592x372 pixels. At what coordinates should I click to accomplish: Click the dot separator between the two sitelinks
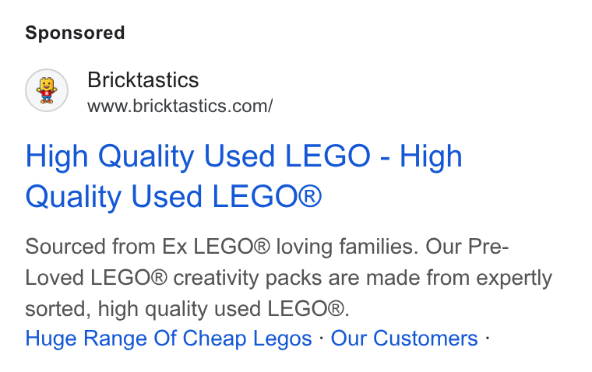[321, 337]
